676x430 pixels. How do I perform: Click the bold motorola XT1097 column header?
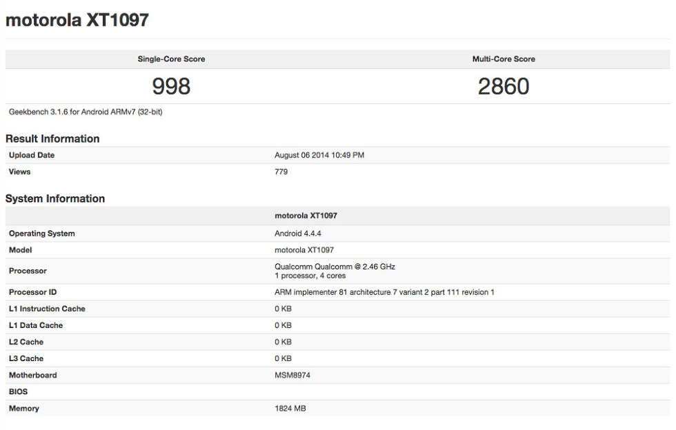coord(306,216)
